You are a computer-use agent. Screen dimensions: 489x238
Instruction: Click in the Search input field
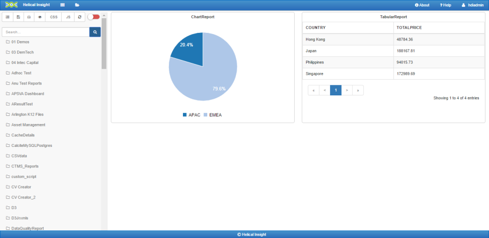coord(46,32)
